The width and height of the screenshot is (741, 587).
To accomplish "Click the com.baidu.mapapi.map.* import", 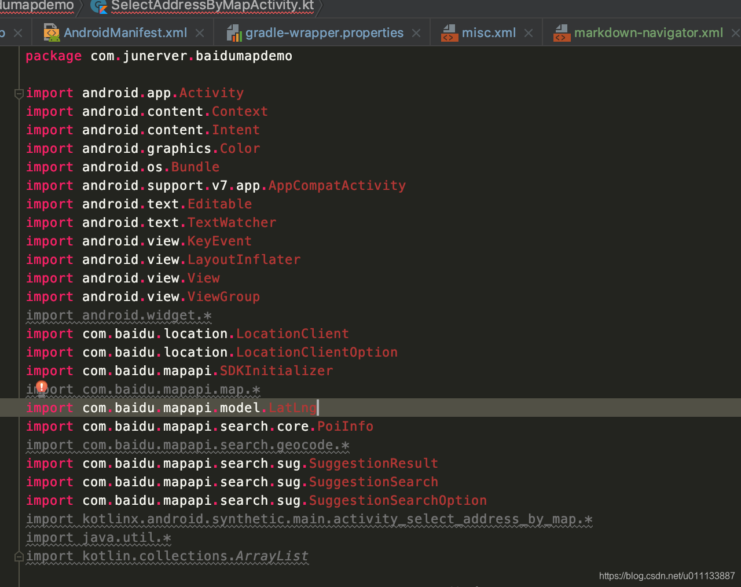I will (x=143, y=390).
